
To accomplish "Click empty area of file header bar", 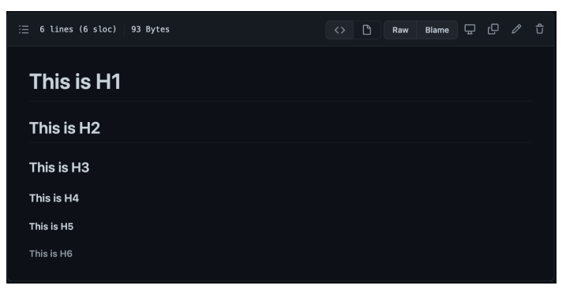I will click(246, 29).
